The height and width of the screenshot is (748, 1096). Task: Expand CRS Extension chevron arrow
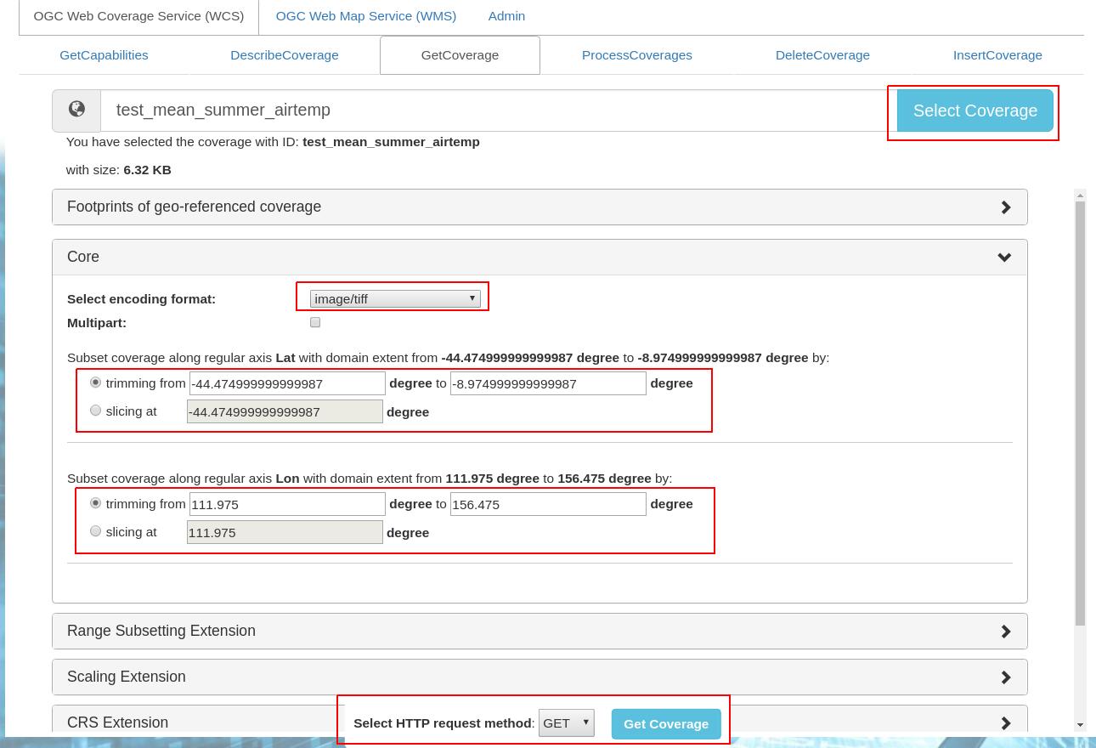tap(1005, 723)
